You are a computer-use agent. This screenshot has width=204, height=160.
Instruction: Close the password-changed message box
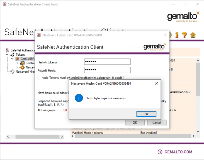(157, 83)
